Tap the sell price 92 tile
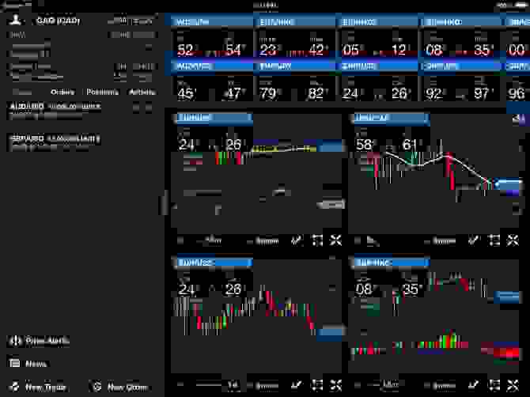Screen dimensions: 530x397 click(438, 89)
